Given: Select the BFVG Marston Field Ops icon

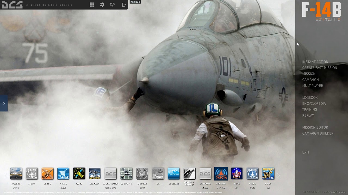Looking at the screenshot, I should pos(111,174).
